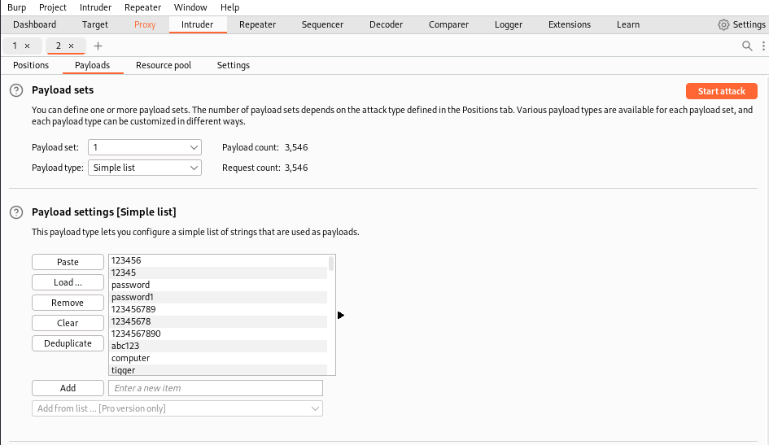This screenshot has height=445, width=769.
Task: Switch to the Repeater main tab
Action: click(x=257, y=24)
